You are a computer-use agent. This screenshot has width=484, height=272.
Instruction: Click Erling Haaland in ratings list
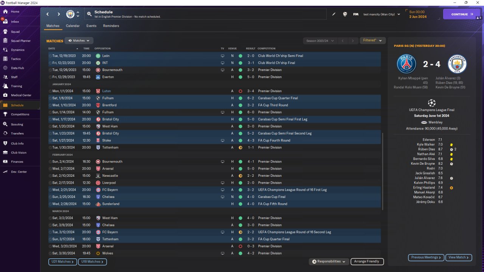pyautogui.click(x=425, y=188)
